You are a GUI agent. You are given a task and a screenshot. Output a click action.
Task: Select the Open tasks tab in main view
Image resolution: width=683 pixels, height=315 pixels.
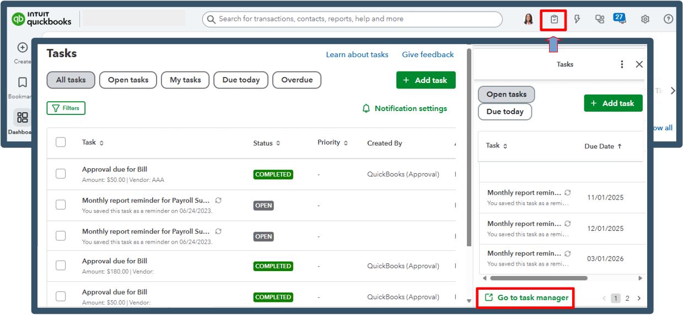128,80
